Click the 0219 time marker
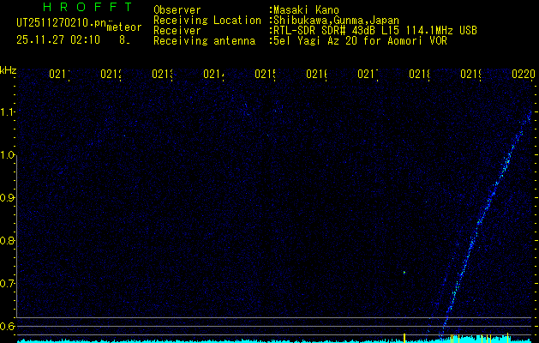 (x=471, y=74)
